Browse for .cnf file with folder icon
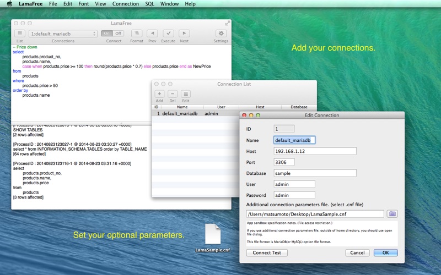441x275 pixels. (392, 214)
